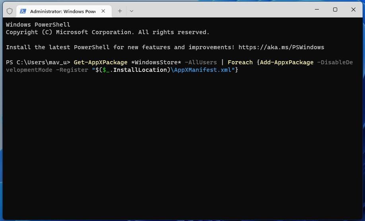Image resolution: width=365 pixels, height=221 pixels.
Task: Click the PS C:\Users\mav_u> prompt
Action: [x=38, y=62]
